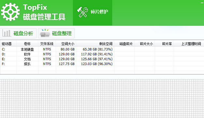
Task: Click the TopFix 磁盘管理工具 title text
Action: (x=44, y=12)
